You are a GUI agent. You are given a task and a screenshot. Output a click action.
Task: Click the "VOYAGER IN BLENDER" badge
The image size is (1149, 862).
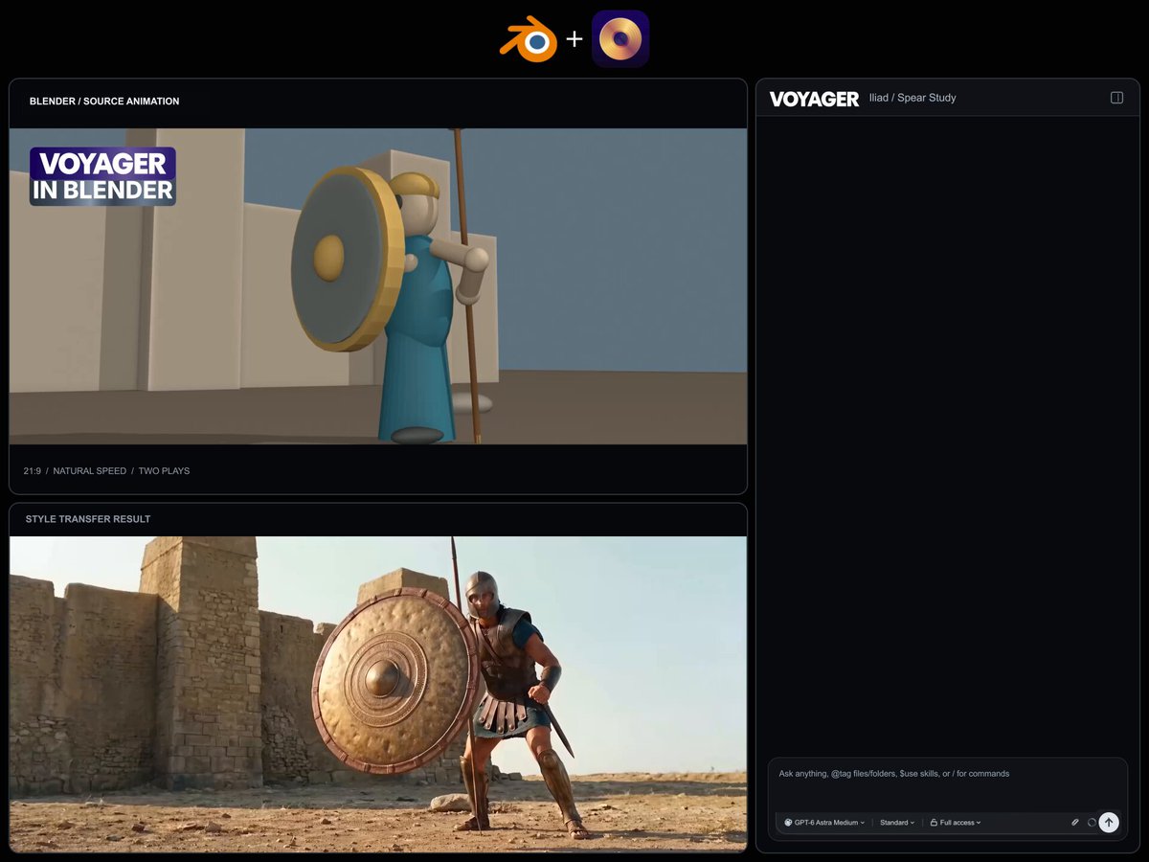[102, 176]
